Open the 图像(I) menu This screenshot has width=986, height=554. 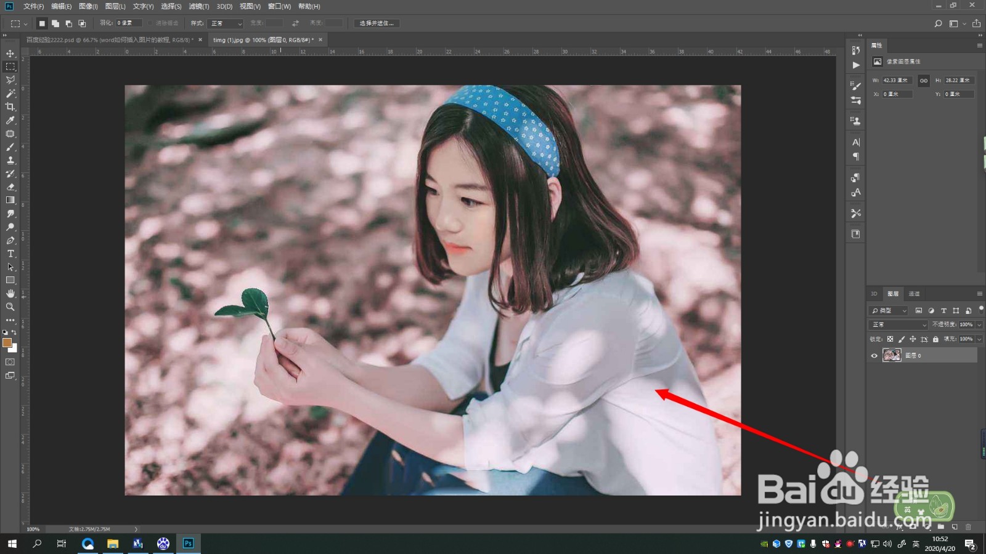coord(88,6)
